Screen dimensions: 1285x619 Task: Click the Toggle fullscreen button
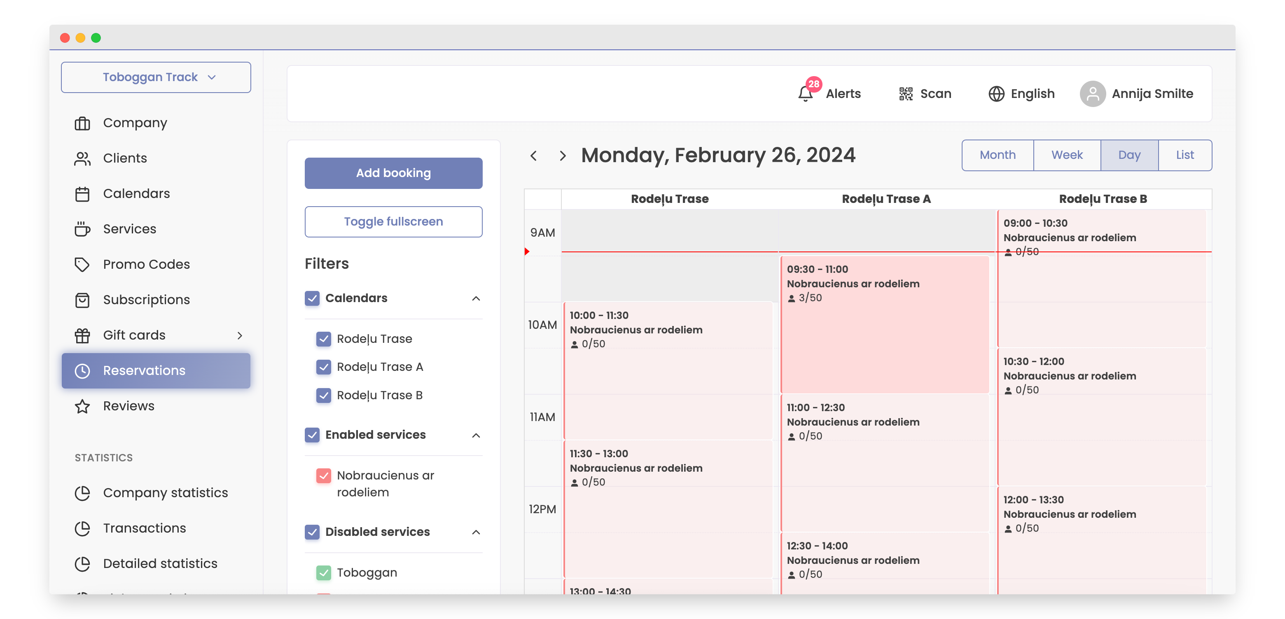(393, 221)
